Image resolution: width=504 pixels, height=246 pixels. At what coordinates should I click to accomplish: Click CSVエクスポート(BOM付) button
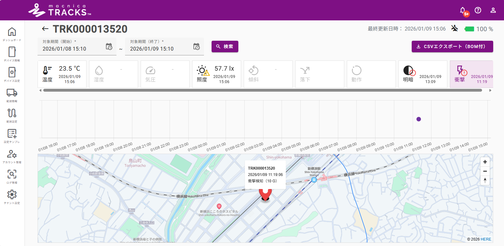(452, 46)
